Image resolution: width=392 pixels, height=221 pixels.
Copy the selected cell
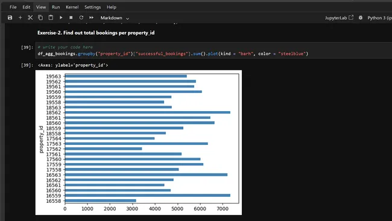(40, 18)
